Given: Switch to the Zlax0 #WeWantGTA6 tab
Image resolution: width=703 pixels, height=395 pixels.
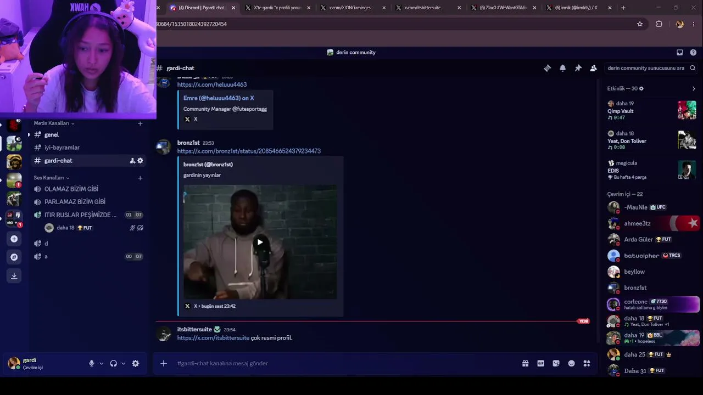Looking at the screenshot, I should pyautogui.click(x=504, y=8).
